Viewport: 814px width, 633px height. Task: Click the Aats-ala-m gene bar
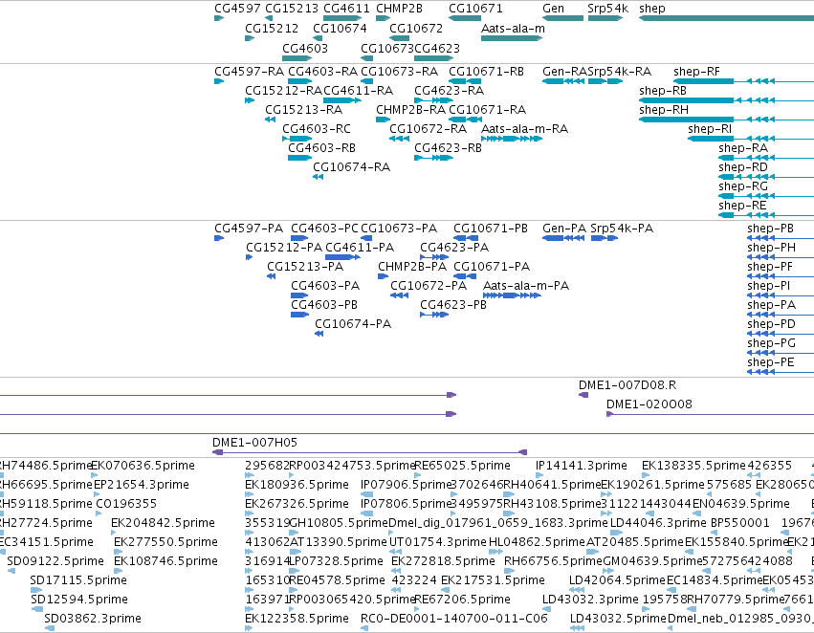(x=512, y=38)
